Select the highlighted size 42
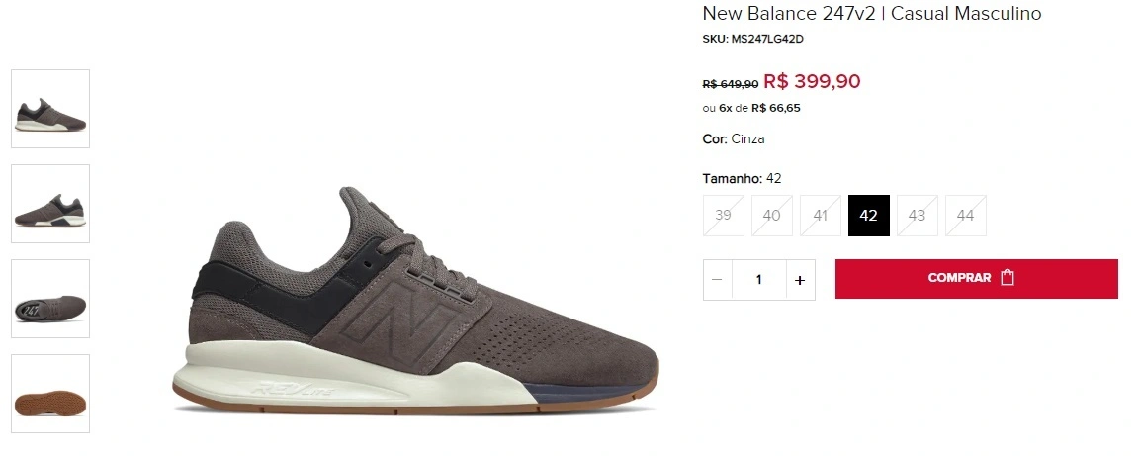The height and width of the screenshot is (456, 1138). 869,216
